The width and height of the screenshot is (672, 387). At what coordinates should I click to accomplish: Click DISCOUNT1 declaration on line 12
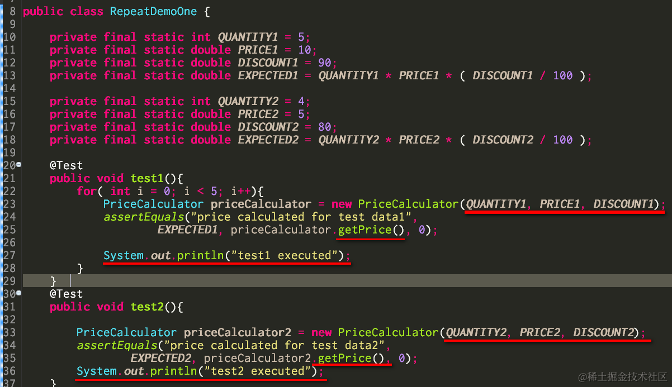click(x=268, y=63)
